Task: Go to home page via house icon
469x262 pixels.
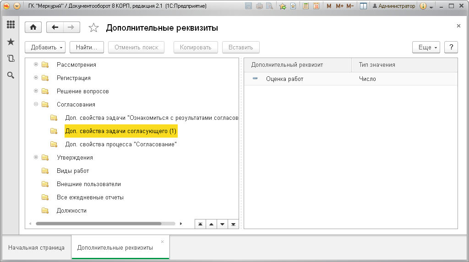Action: click(x=33, y=27)
